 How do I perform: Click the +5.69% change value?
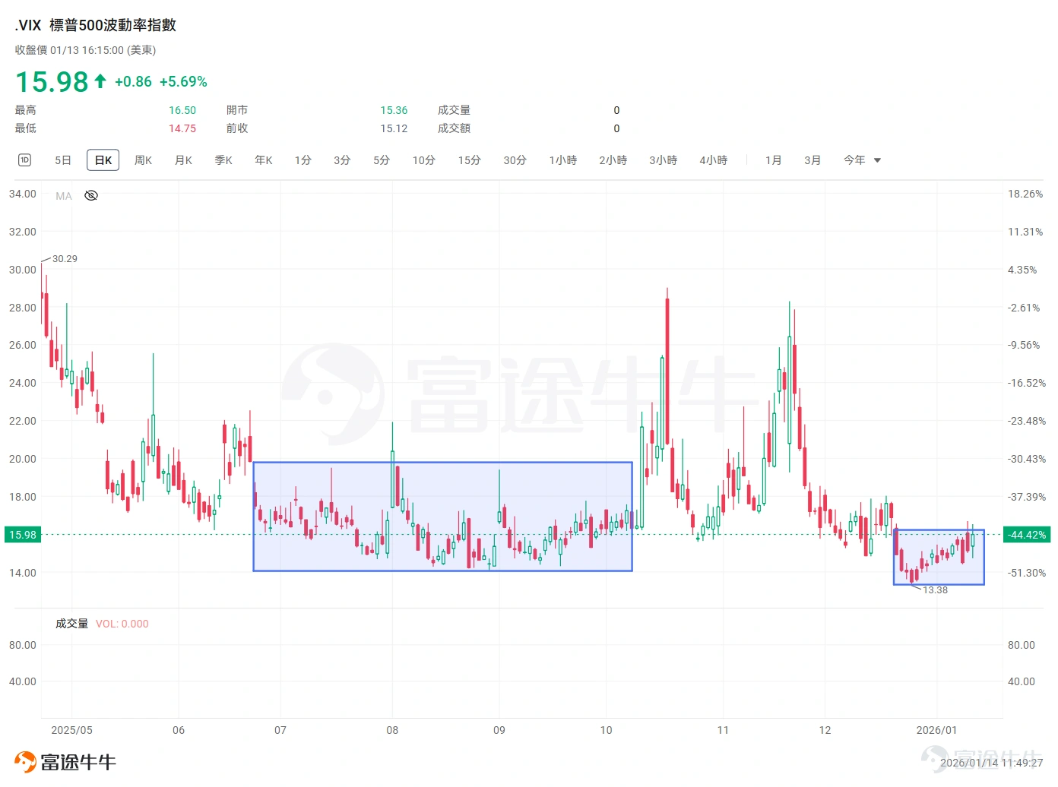pyautogui.click(x=183, y=81)
